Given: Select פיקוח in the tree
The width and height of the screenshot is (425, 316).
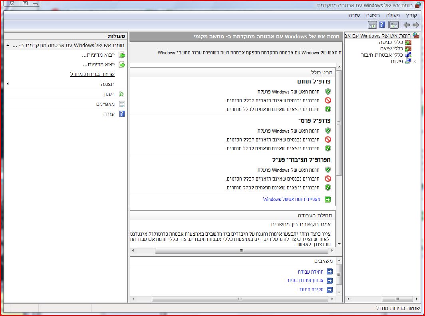Looking at the screenshot, I should click(397, 62).
